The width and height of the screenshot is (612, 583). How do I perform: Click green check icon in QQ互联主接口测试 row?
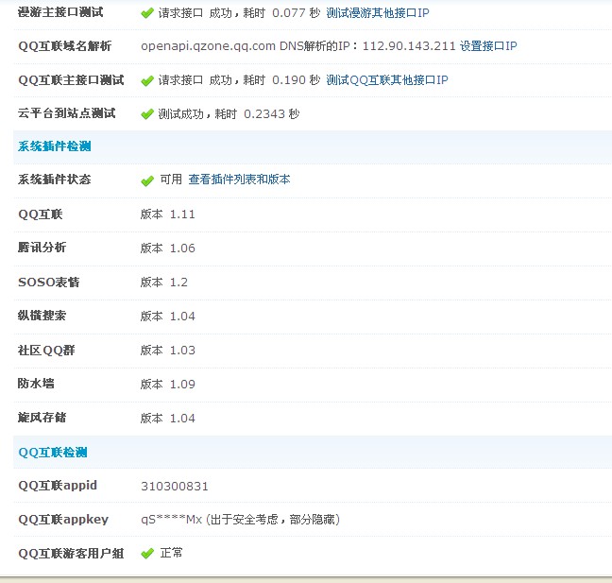tap(147, 81)
